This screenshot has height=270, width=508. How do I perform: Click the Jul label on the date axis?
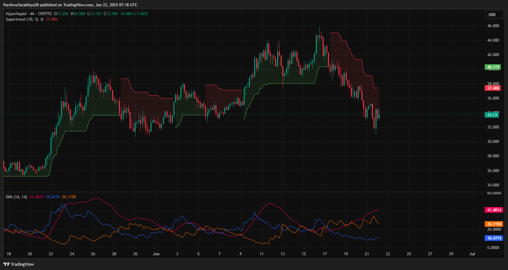(x=472, y=254)
